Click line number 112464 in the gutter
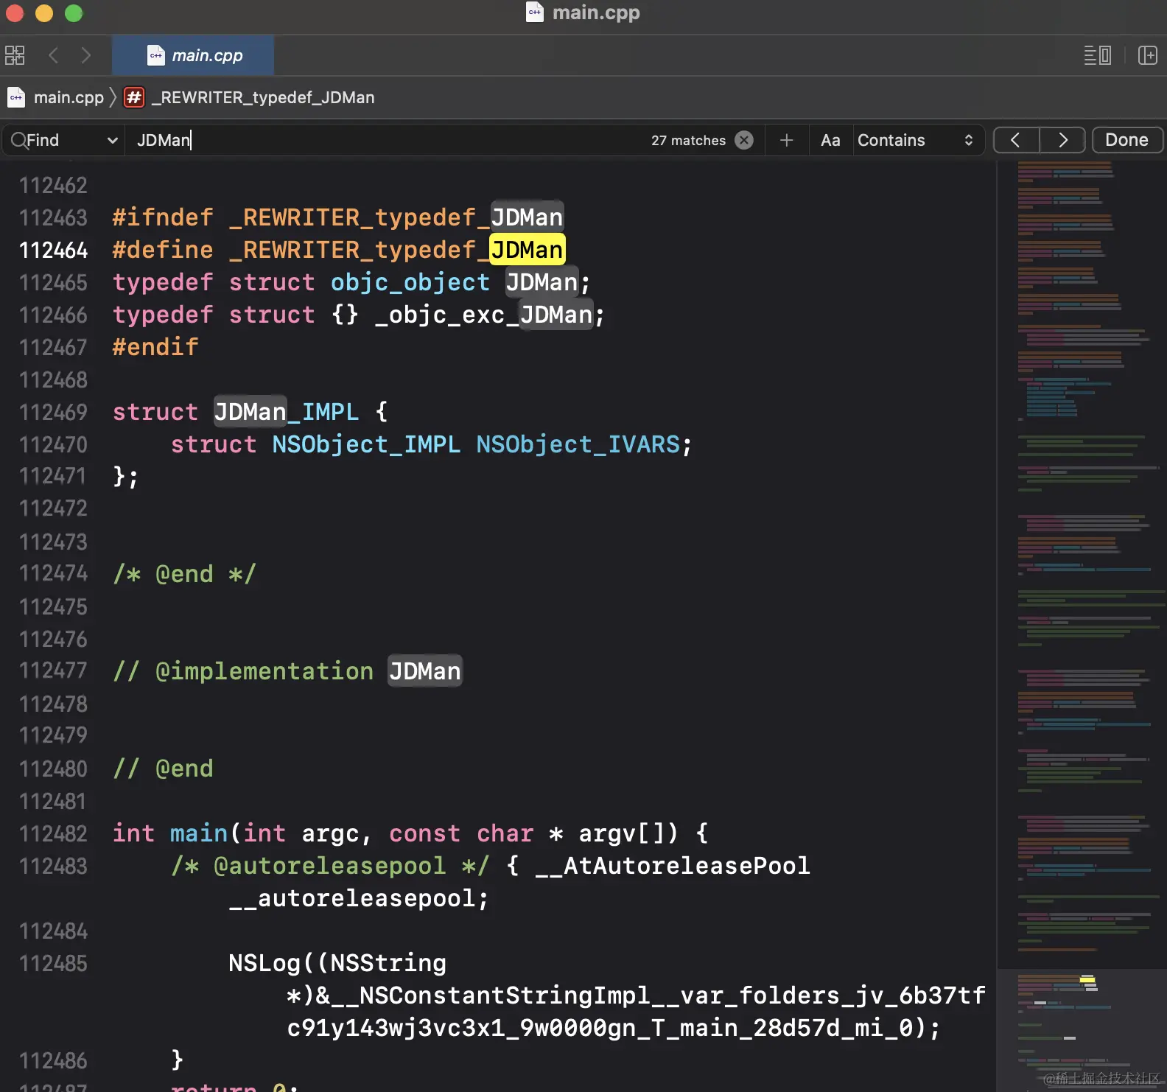This screenshot has height=1092, width=1167. pos(53,251)
